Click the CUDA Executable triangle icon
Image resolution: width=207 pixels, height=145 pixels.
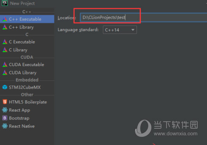5,65
